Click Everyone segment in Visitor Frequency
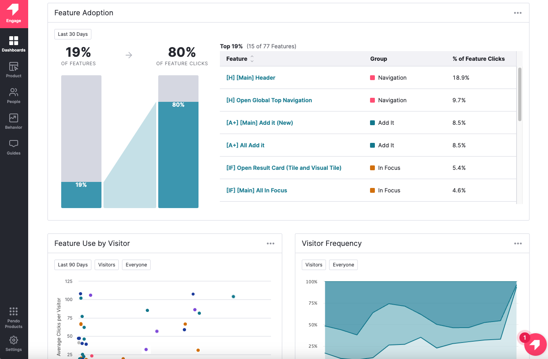548x359 pixels. [x=343, y=265]
